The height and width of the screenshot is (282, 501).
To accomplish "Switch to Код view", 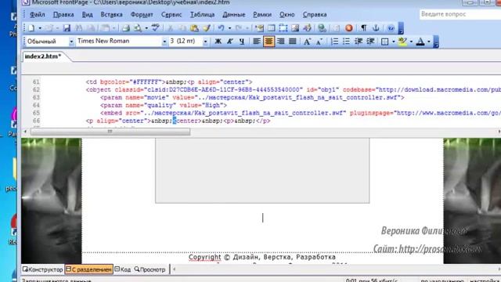I will 123,269.
